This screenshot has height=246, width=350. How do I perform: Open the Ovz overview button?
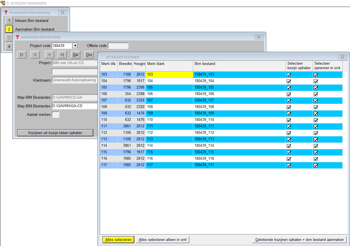(x=89, y=55)
